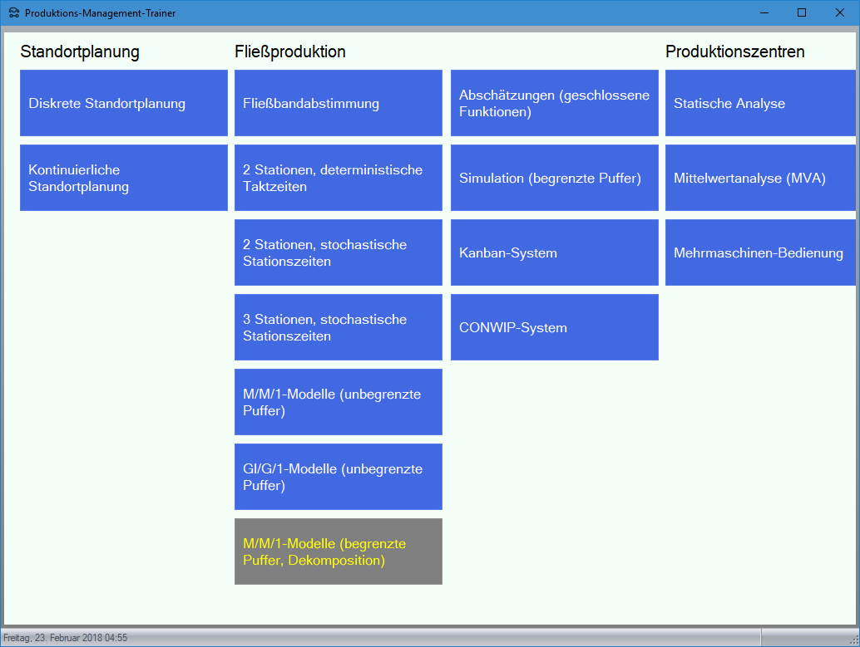Open the Fließbandabstimmung module
This screenshot has width=860, height=647.
(338, 103)
